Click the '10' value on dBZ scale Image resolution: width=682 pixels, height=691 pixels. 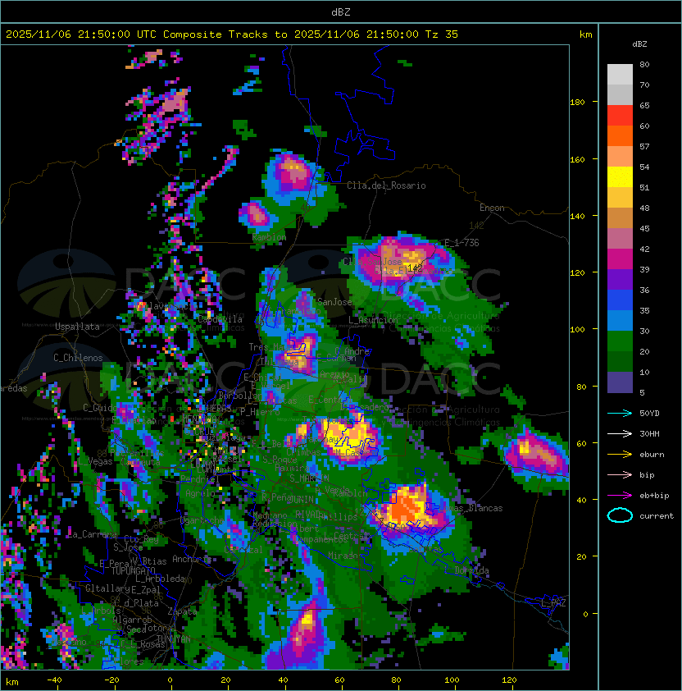644,373
